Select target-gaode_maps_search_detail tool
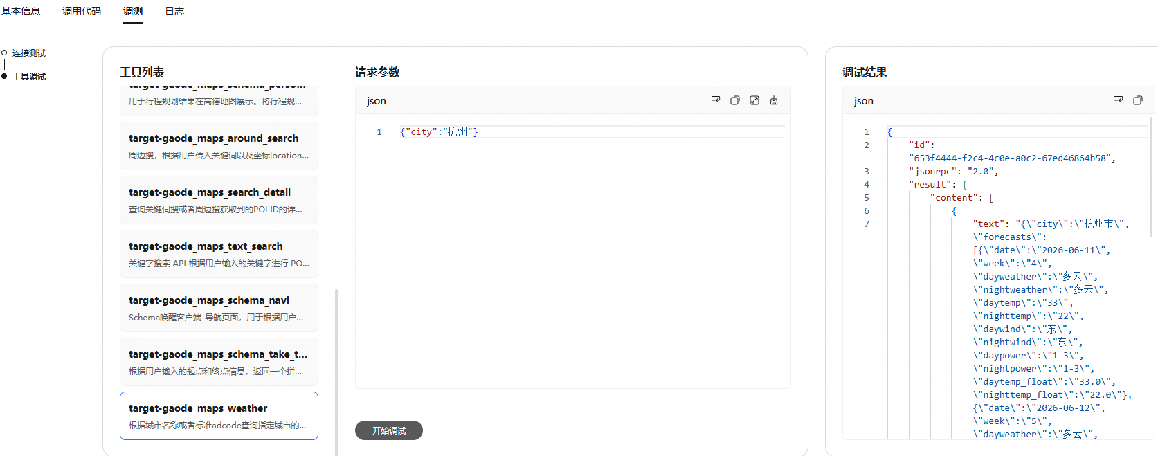1158x456 pixels. point(219,200)
